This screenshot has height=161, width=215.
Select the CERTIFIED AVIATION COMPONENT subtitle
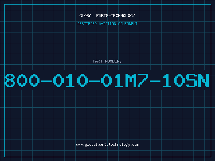[107, 24]
